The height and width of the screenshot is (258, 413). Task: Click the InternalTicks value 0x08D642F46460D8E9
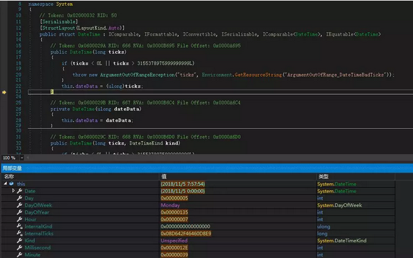tap(186, 233)
